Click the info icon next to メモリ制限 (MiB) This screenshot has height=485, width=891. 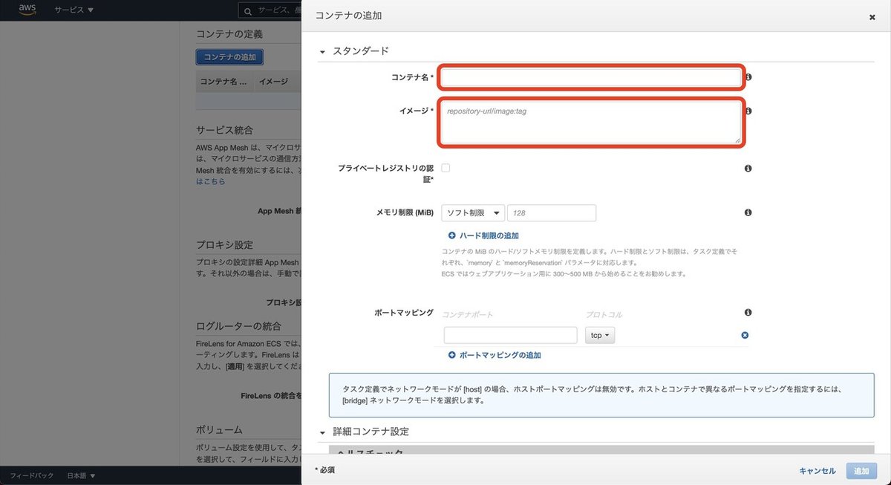[x=748, y=212]
